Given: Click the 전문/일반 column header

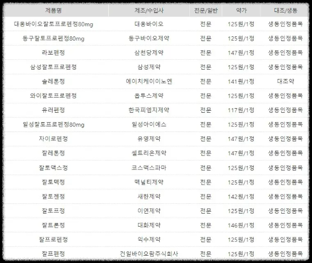Looking at the screenshot, I should (x=206, y=10).
